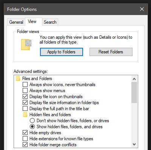Viewport: 151px width, 150px height.
Task: Select Show hidden files, folders, and drives
Action: [x=32, y=127]
